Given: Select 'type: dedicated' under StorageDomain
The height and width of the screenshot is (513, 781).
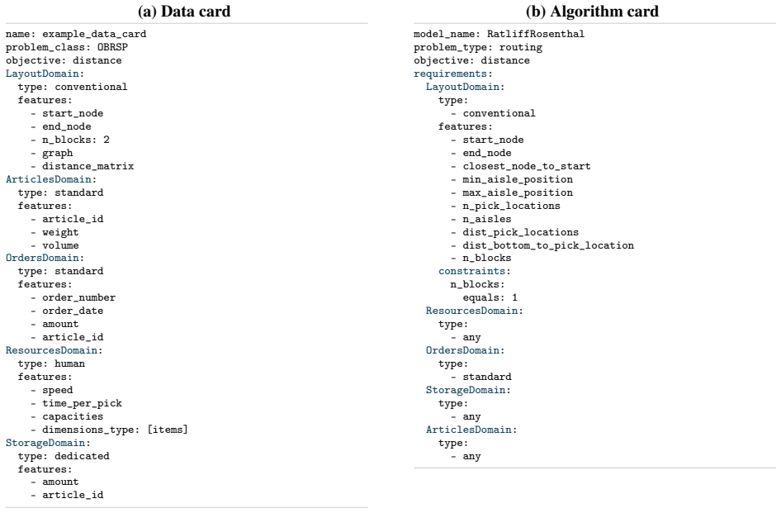Looking at the screenshot, I should 64,456.
